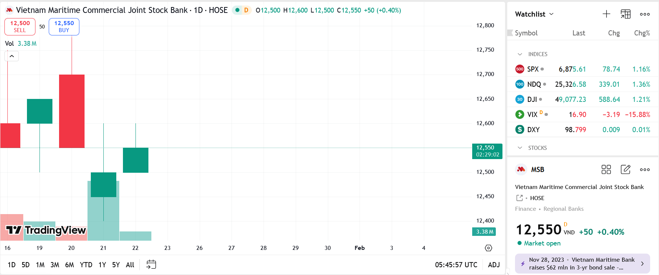Image resolution: width=659 pixels, height=275 pixels.
Task: Collapse the indicator legend arrow
Action: click(x=12, y=56)
